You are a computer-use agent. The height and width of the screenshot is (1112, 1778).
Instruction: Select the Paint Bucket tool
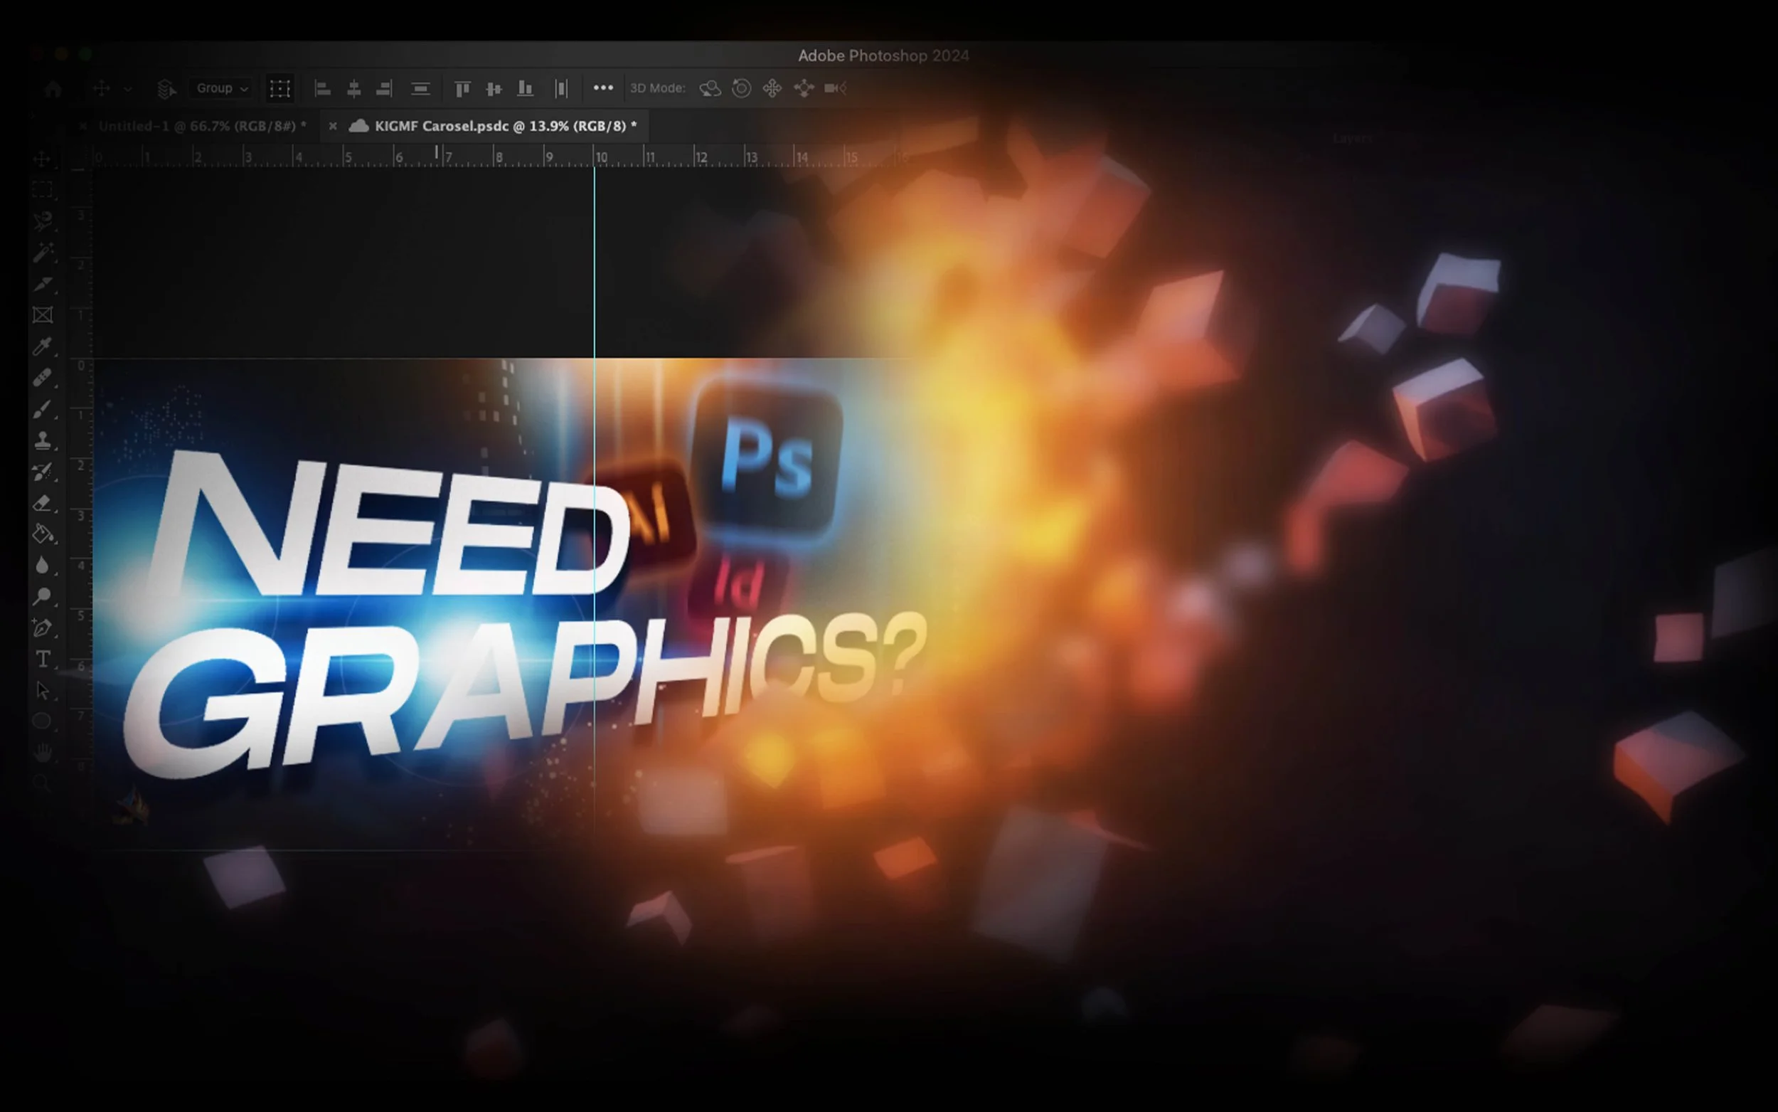(42, 534)
